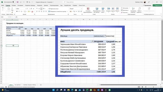Image resolution: width=163 pixels, height=92 pixels.
Task: Open the General number format dropdown
Action: tap(81, 9)
